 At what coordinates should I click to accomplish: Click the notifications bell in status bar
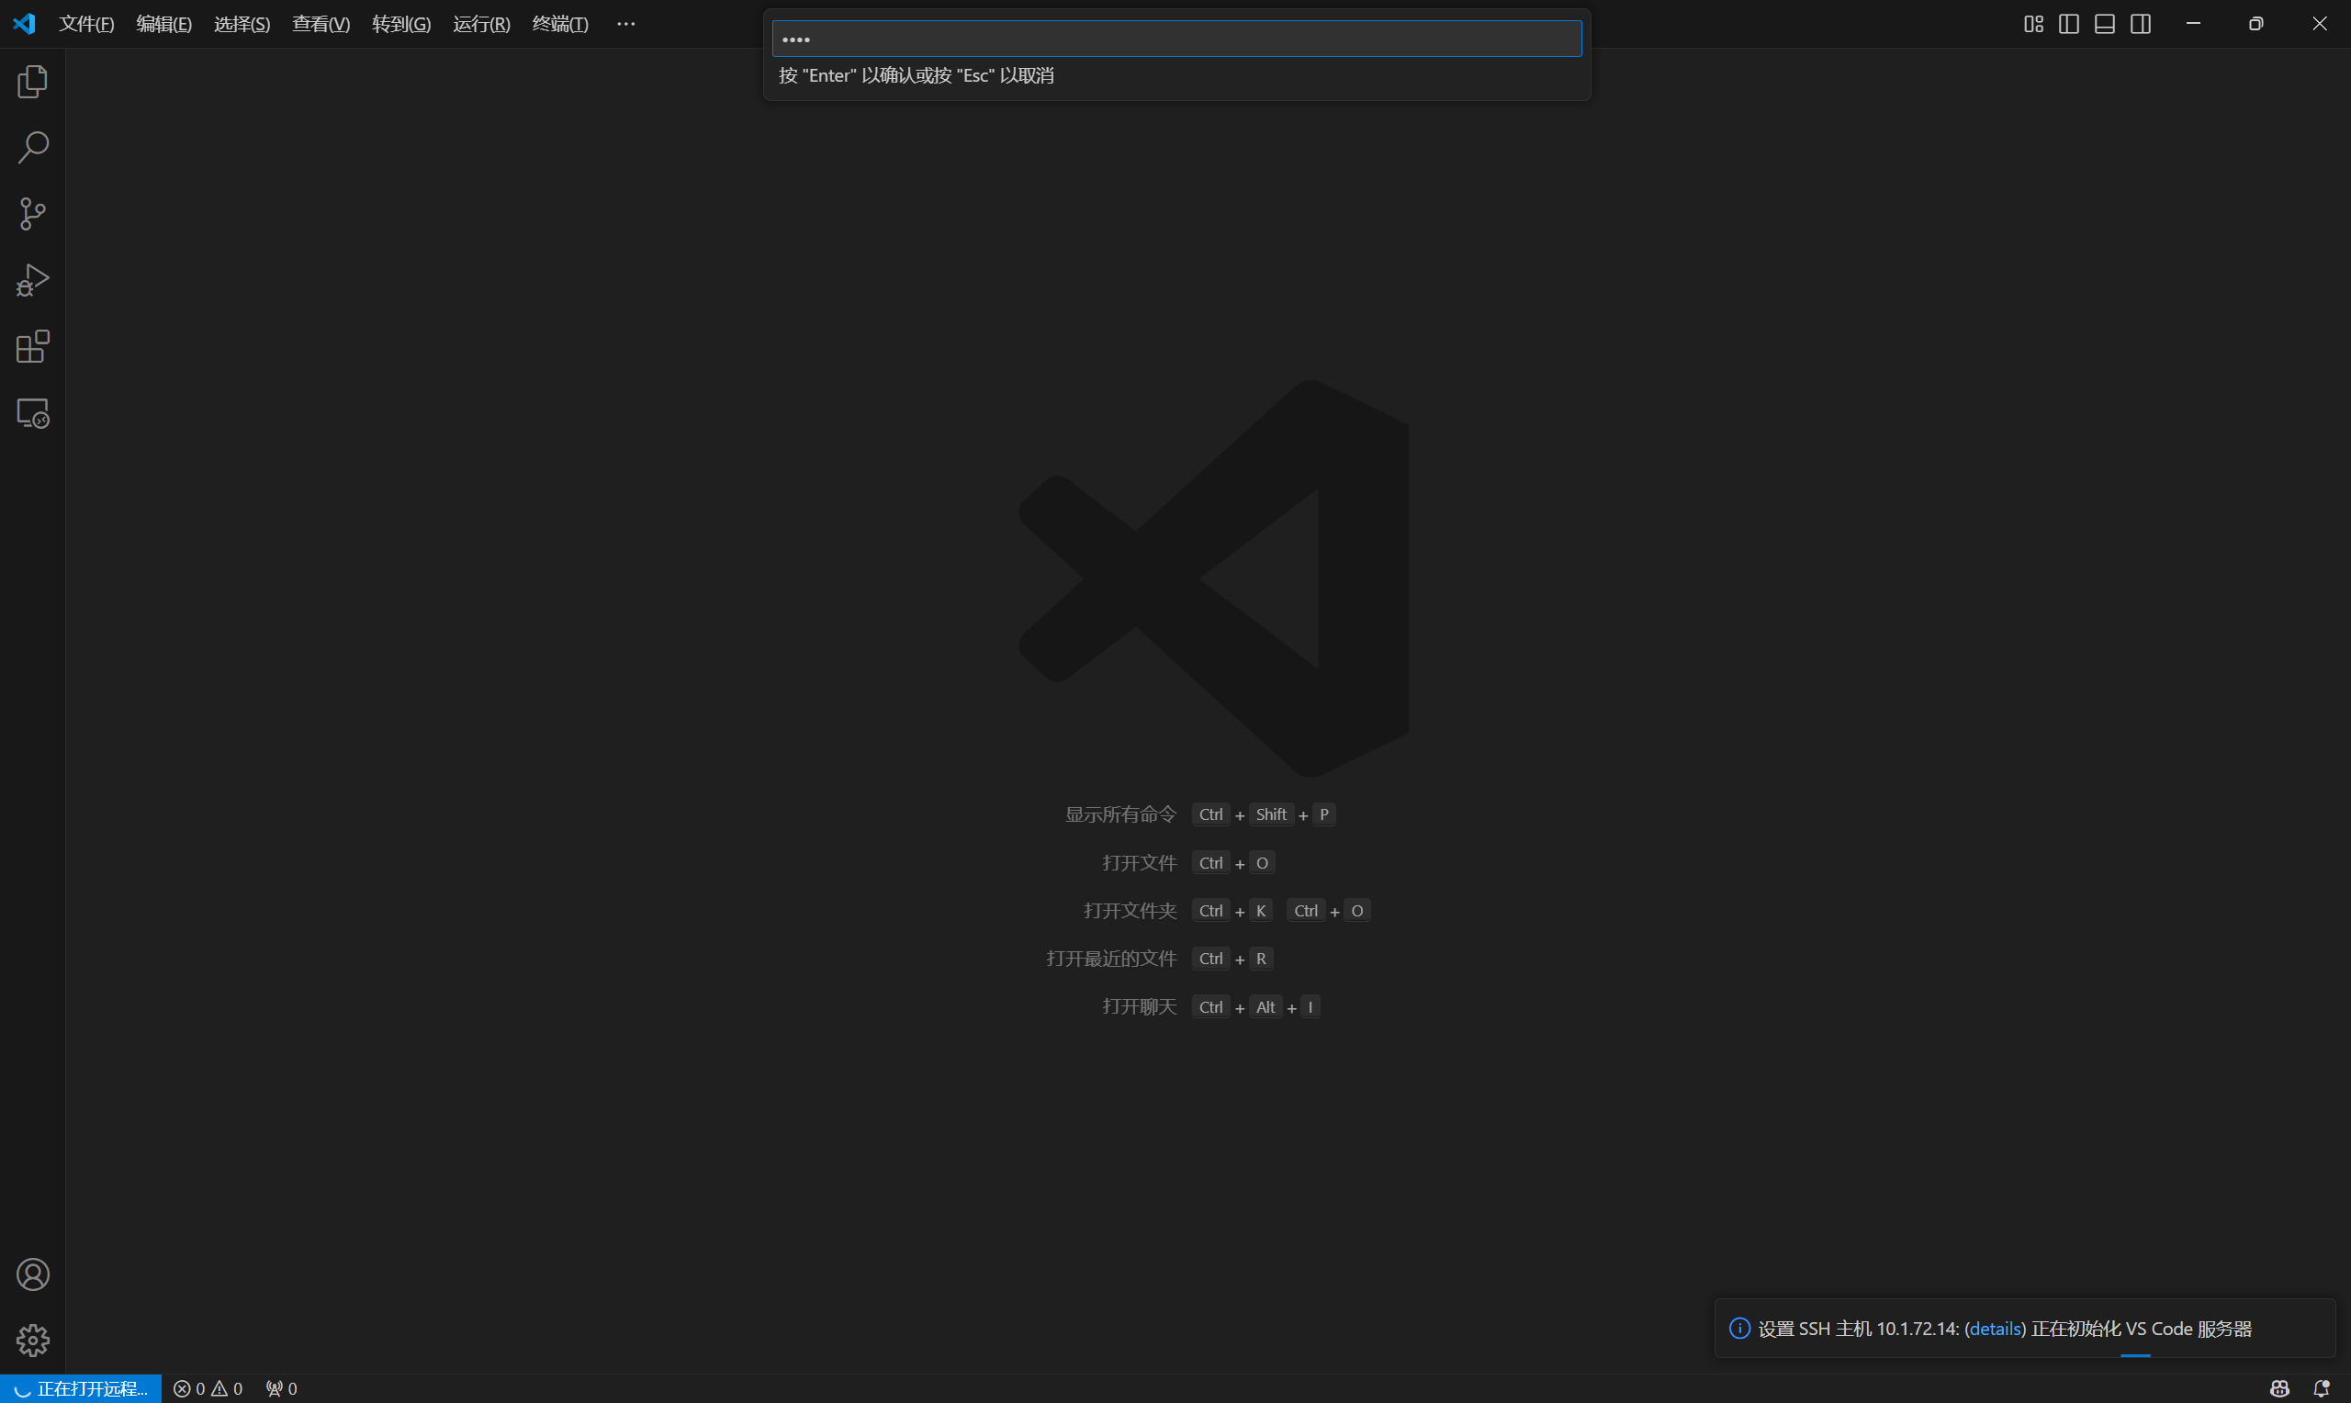pyautogui.click(x=2321, y=1388)
